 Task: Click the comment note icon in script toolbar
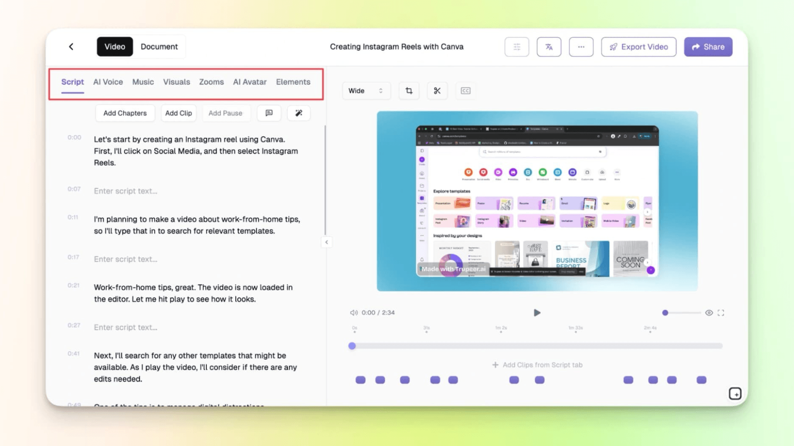(x=269, y=113)
